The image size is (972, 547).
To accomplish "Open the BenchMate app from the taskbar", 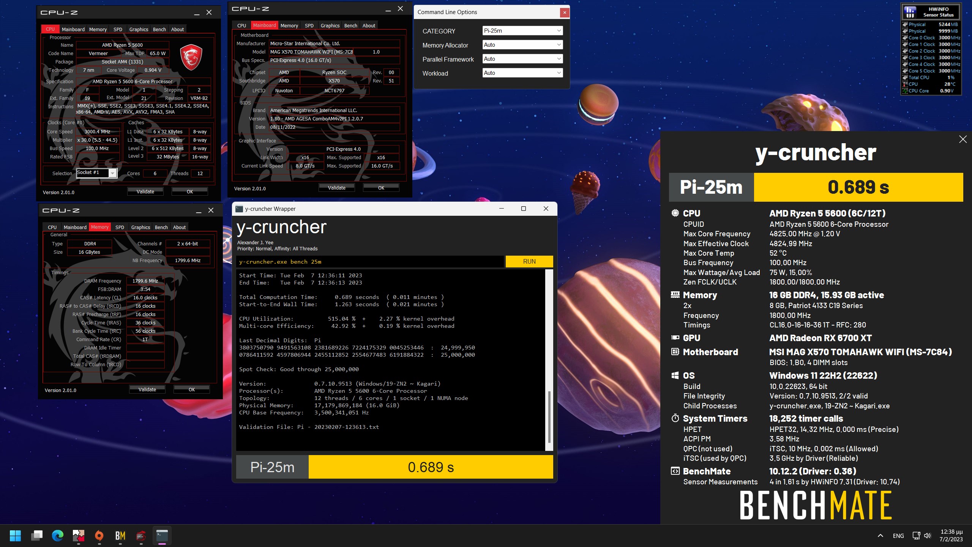I will pos(120,536).
